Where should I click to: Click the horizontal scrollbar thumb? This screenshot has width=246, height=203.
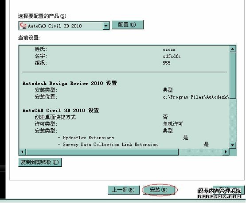point(102,152)
